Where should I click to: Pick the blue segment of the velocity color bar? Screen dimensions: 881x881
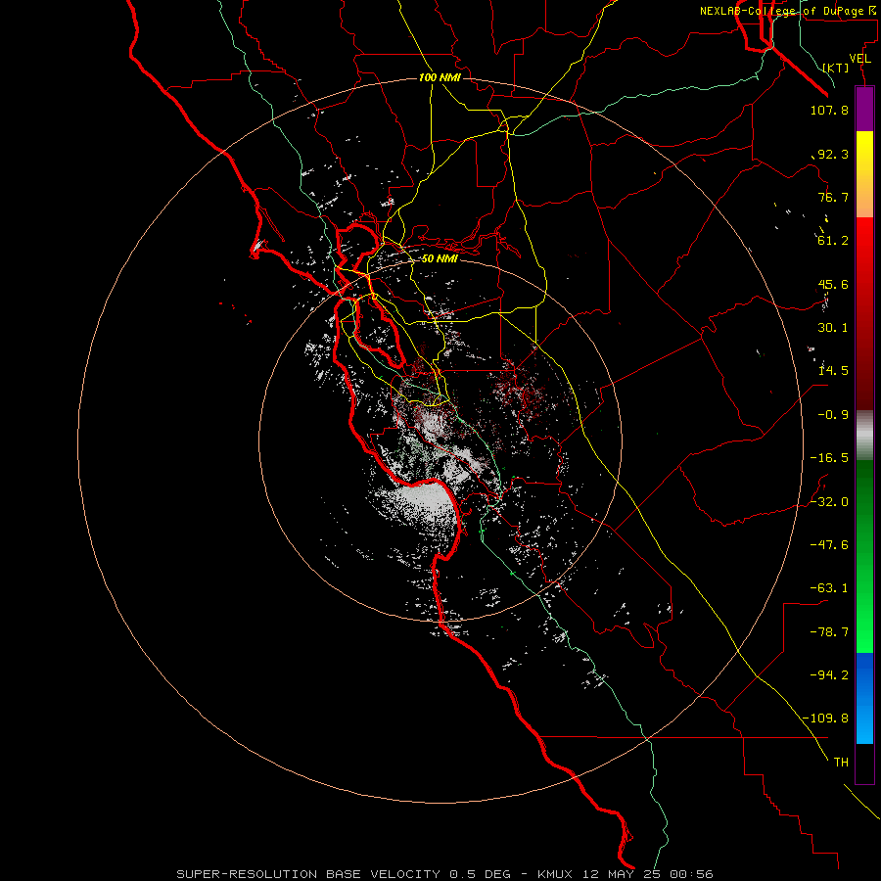tap(864, 698)
